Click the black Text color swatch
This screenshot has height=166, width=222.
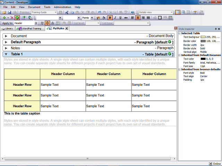coord(203,59)
